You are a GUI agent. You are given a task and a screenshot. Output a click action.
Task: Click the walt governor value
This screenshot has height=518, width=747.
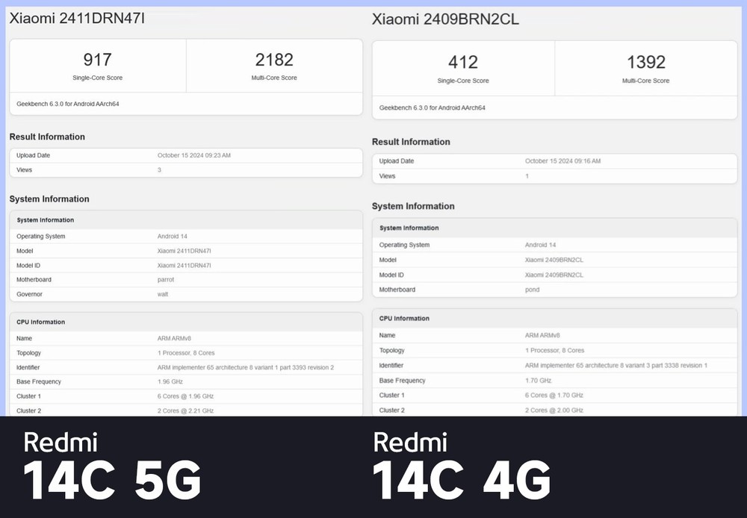pyautogui.click(x=163, y=294)
